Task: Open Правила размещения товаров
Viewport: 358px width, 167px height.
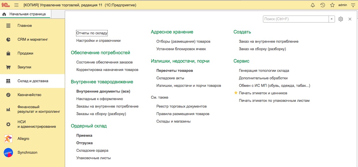Action: coord(183,114)
